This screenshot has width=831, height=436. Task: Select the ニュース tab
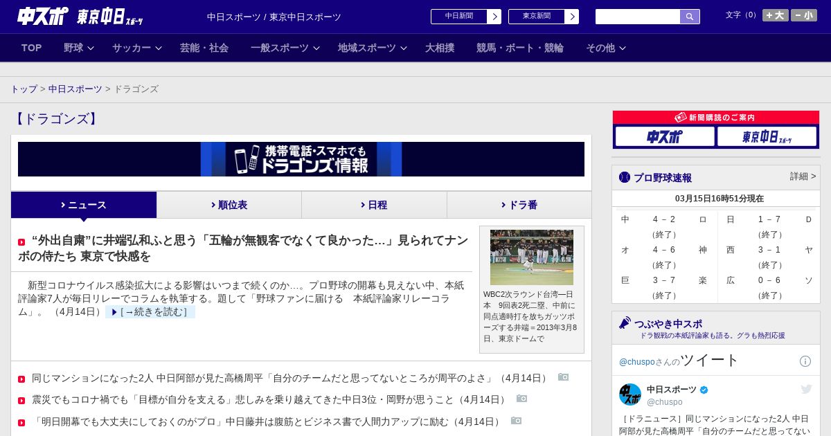pos(84,205)
